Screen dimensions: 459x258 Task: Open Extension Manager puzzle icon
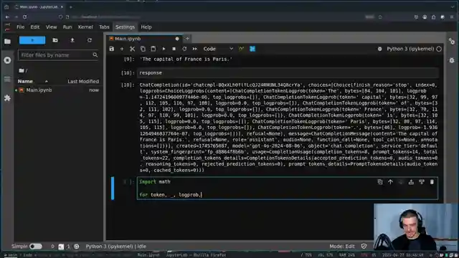(x=8, y=98)
